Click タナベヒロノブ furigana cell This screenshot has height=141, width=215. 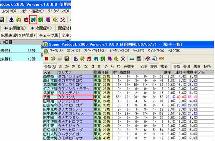(x=75, y=130)
